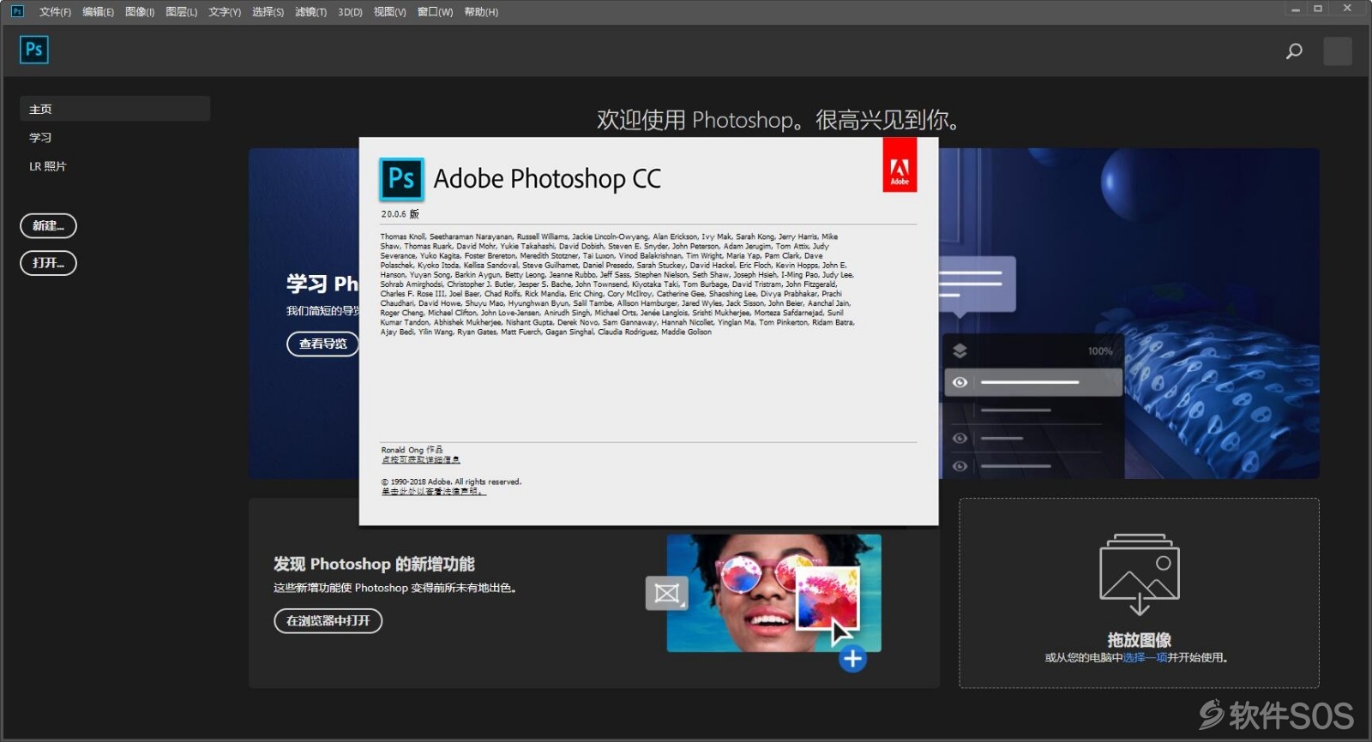
Task: Click the '发现 Photoshop 的新增功能' heading
Action: 374,564
